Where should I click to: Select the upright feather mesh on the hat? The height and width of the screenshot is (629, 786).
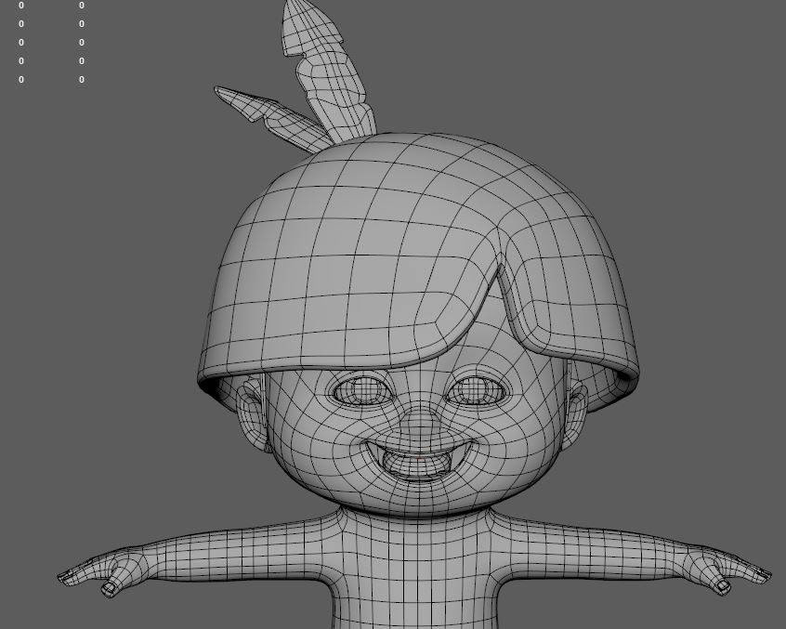328,71
